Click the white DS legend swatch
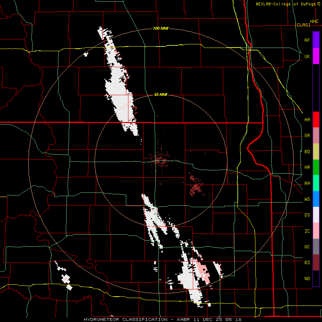Viewport: 322px width, 322px height. (x=316, y=215)
